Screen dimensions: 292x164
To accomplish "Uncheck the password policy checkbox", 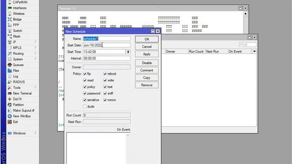I will pyautogui.click(x=85, y=93).
